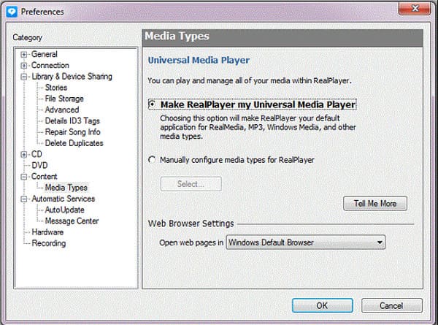
Task: Collapse Library & Device Sharing category
Action: [24, 77]
